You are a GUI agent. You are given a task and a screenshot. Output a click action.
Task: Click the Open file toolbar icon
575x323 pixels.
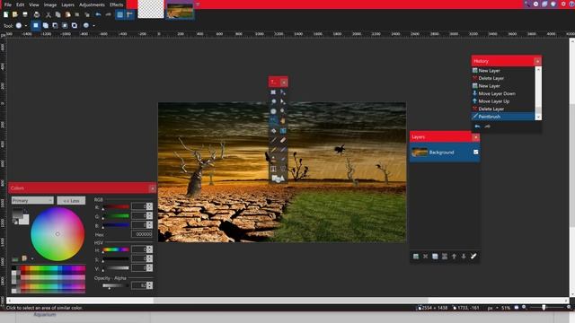pyautogui.click(x=15, y=14)
